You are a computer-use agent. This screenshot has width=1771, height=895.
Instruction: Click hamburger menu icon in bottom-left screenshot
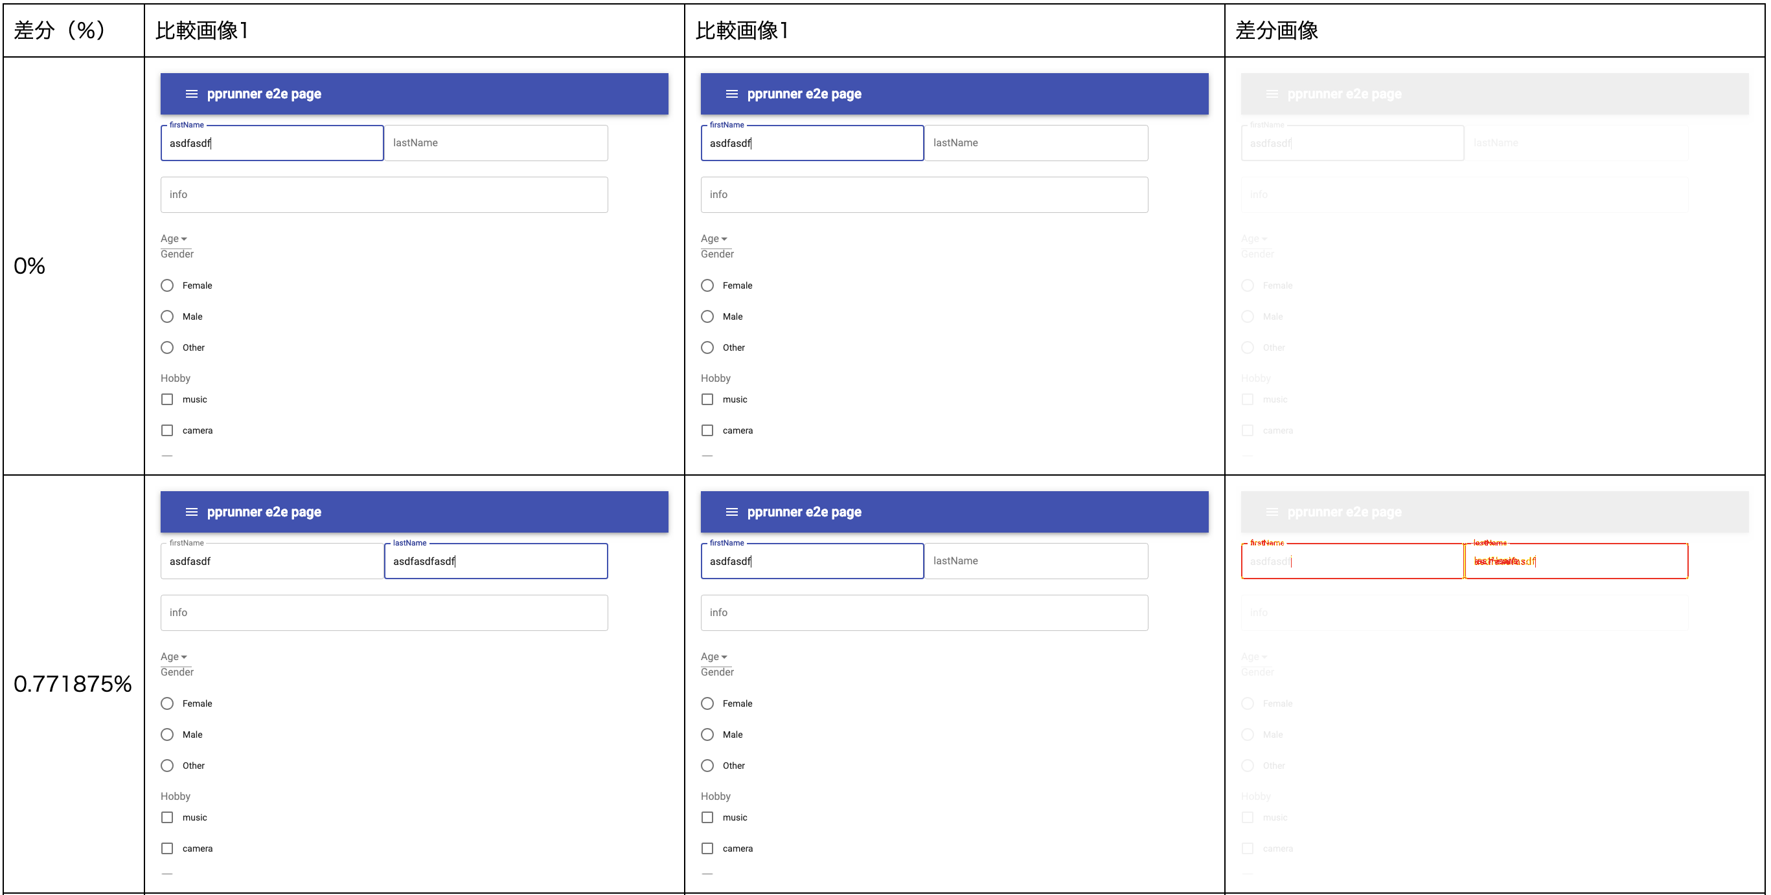point(191,512)
